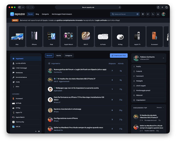Open Safari sidebar toggle icon

(20, 7)
